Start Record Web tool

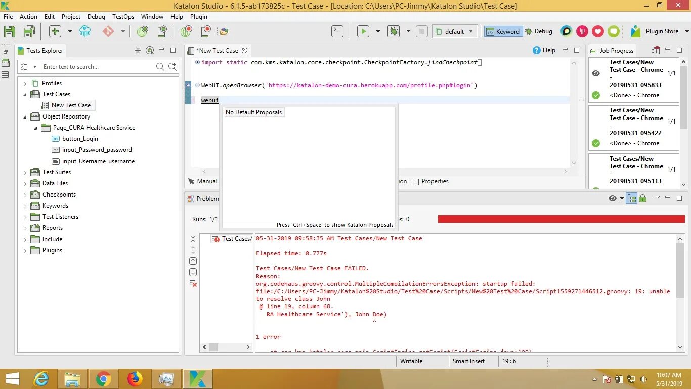[x=186, y=31]
